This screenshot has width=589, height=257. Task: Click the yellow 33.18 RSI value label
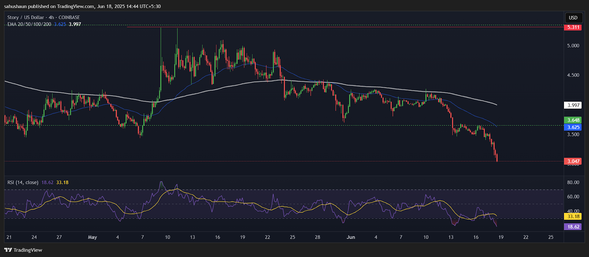(x=573, y=217)
